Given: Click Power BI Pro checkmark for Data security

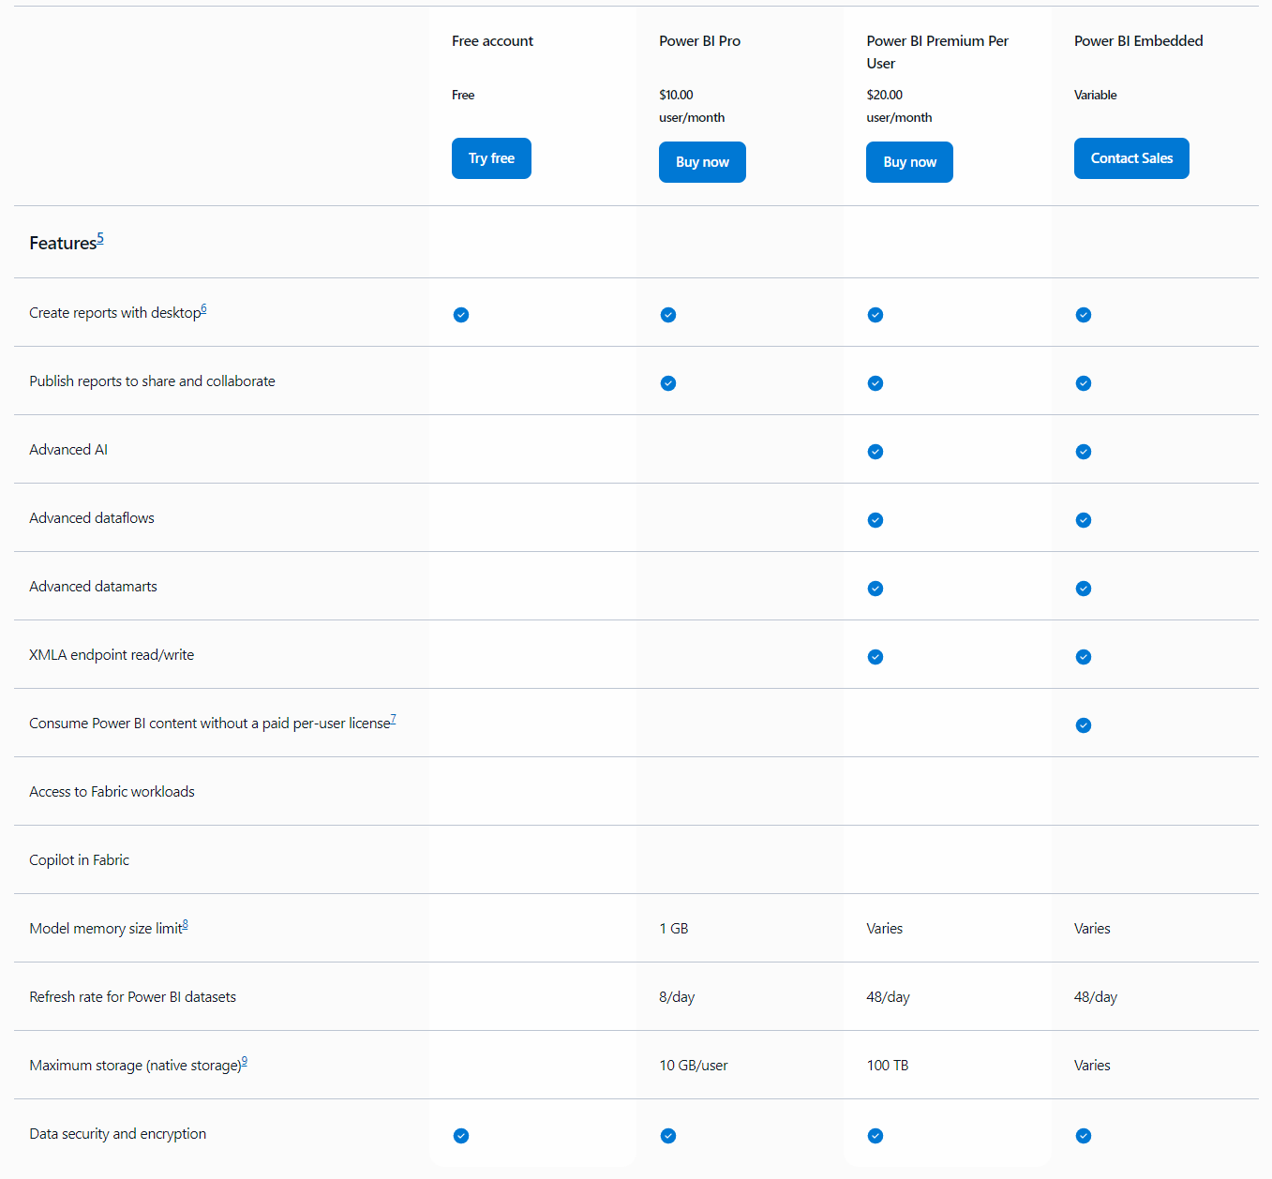Looking at the screenshot, I should point(668,1136).
